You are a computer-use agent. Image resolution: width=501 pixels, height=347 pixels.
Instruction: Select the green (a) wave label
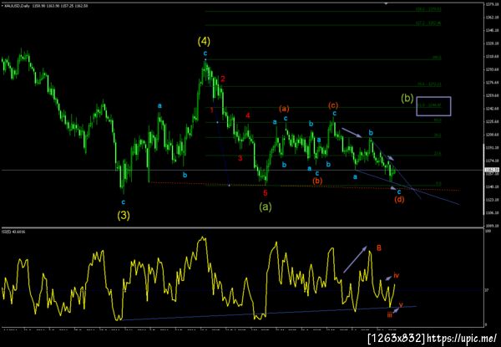pyautogui.click(x=266, y=207)
